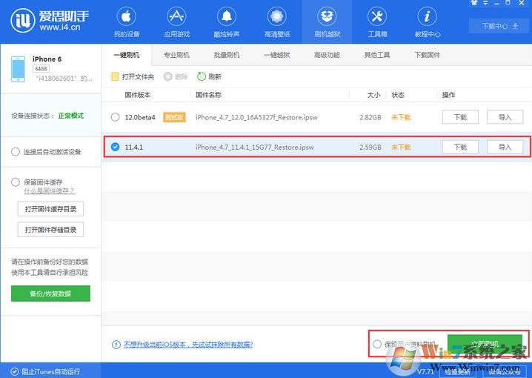Click check icon beside 阻止iTunes自动运行
Image resolution: width=532 pixels, height=378 pixels.
14,371
